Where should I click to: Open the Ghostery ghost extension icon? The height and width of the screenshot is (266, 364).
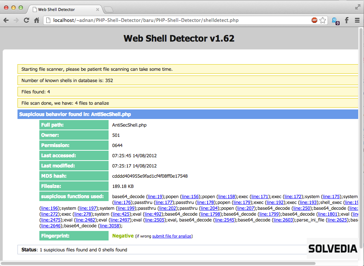click(335, 20)
